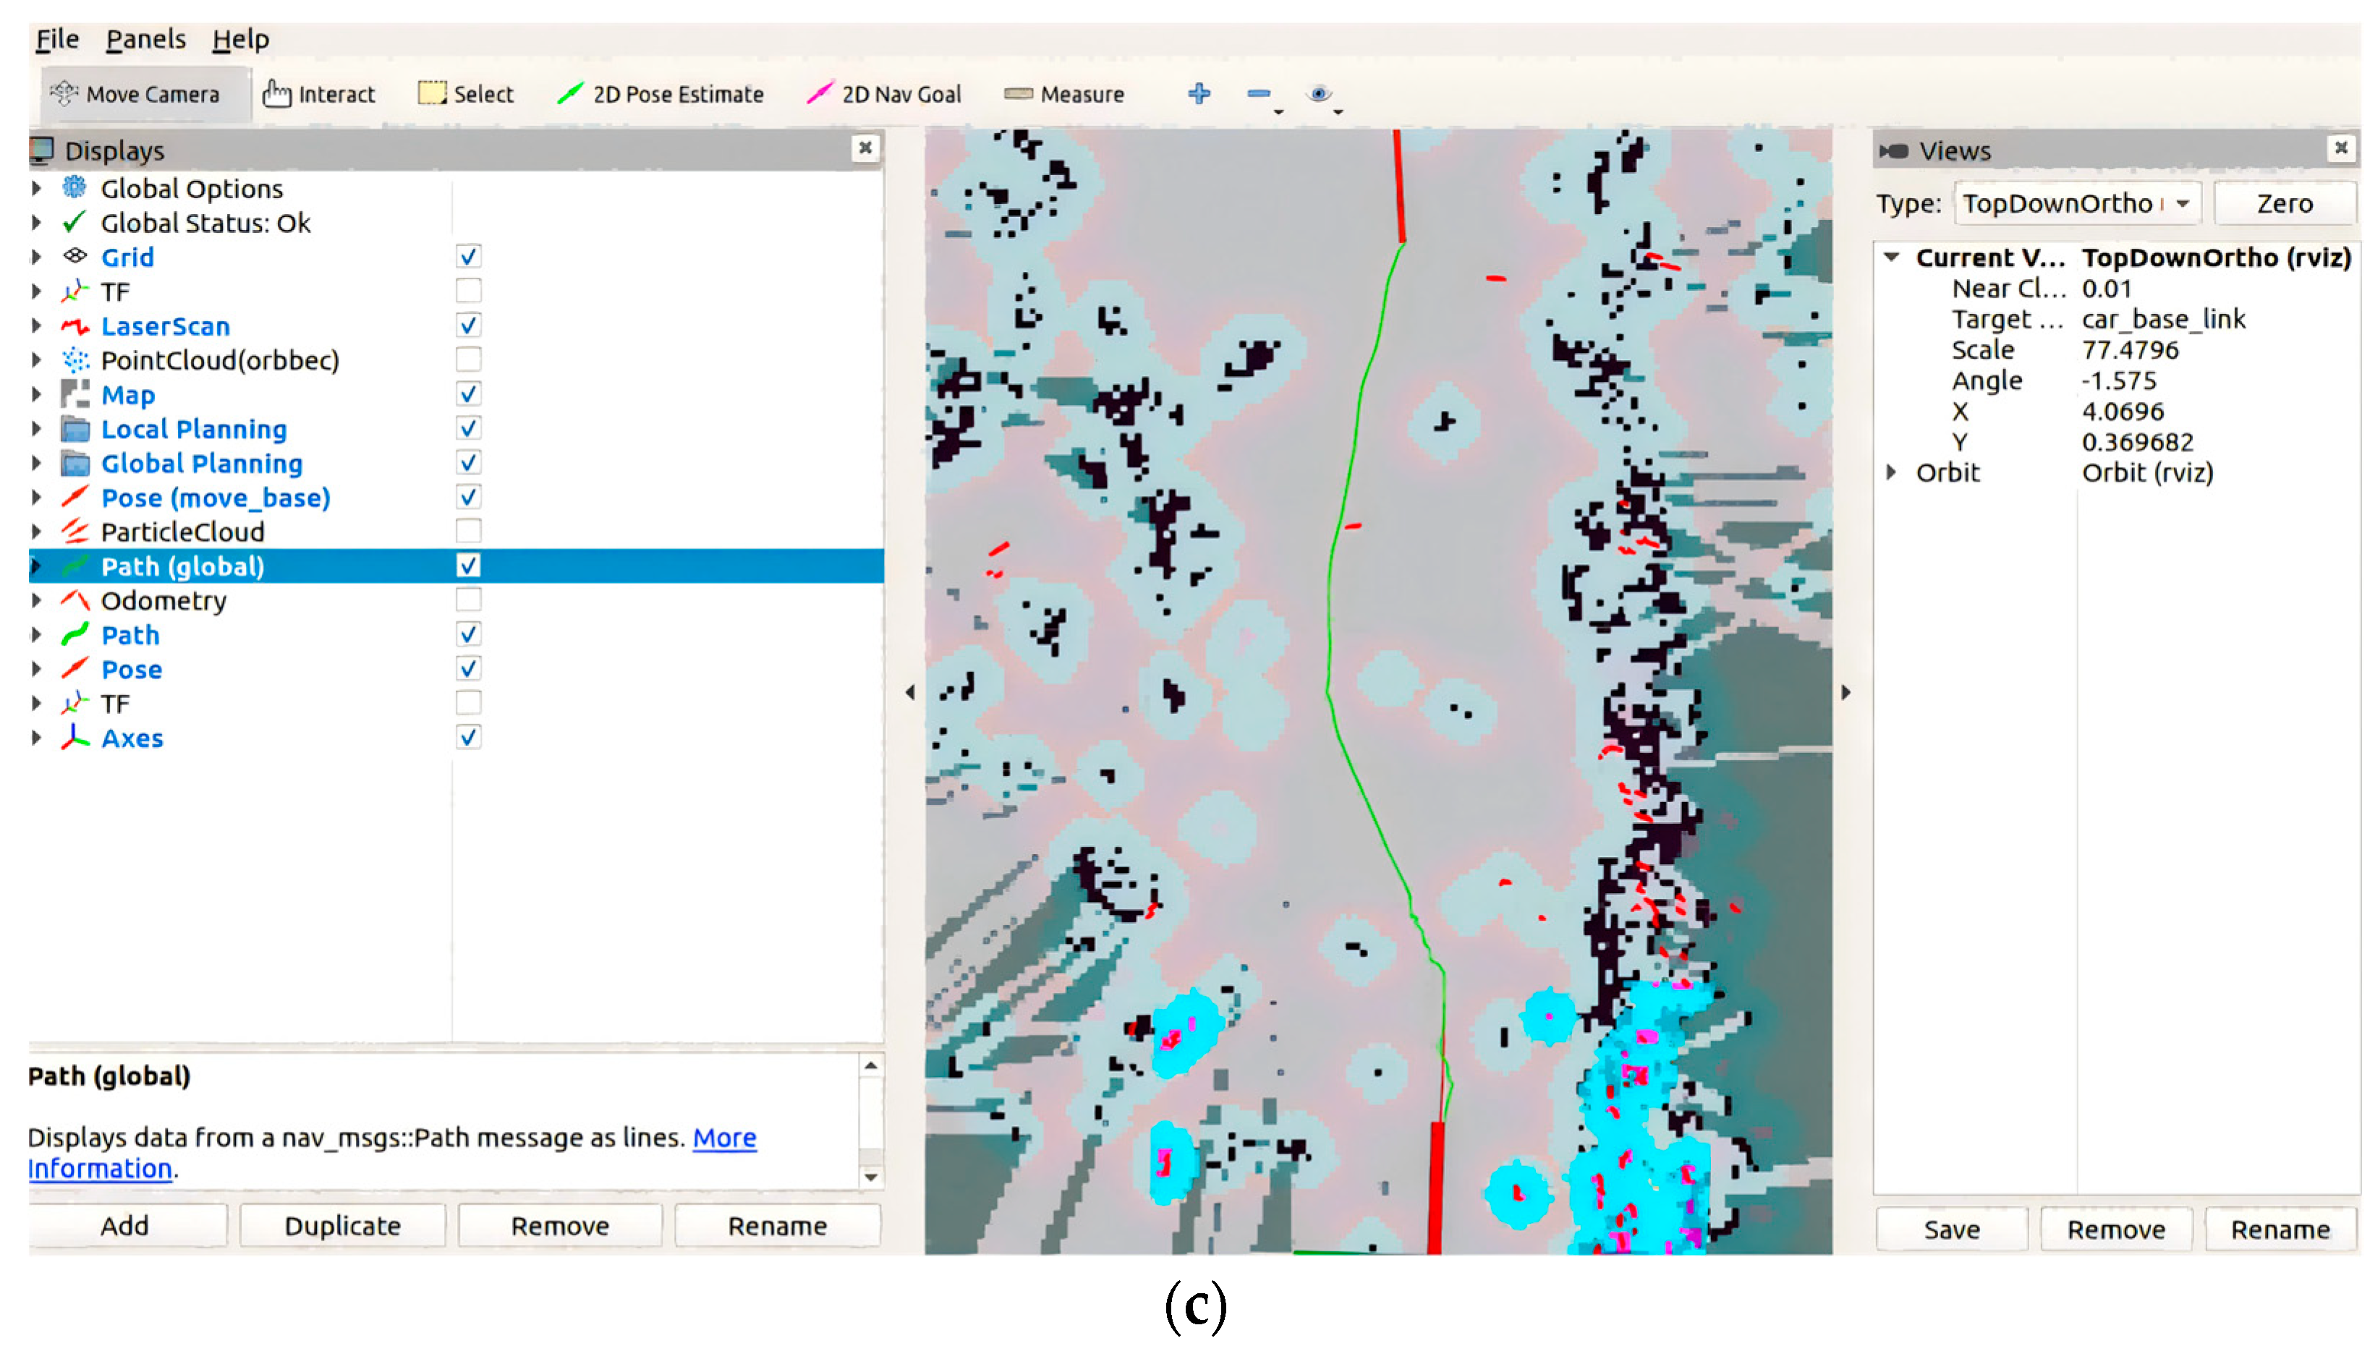Open the File menu
Screen dimensions: 2370x1346
pos(56,39)
